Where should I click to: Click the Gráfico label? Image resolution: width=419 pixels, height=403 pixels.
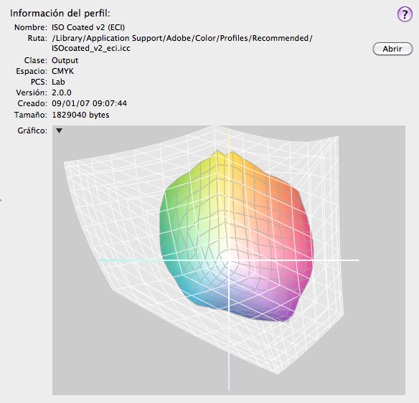[32, 131]
